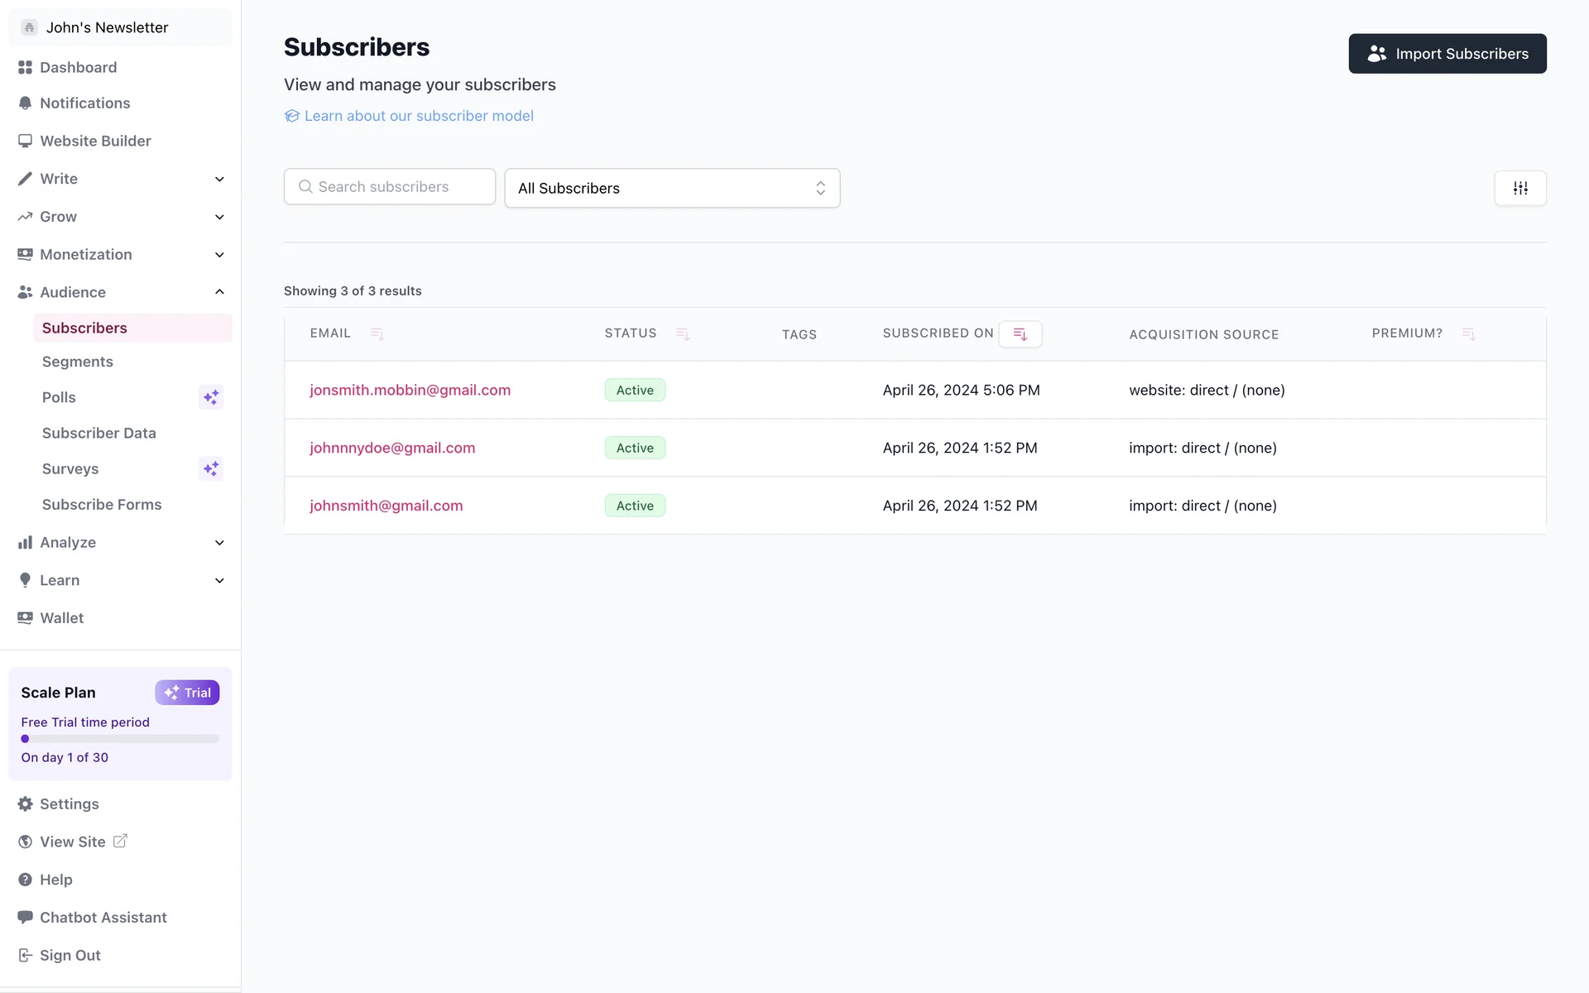Go to Segments in the sidebar
Viewport: 1589px width, 993px height.
(78, 362)
